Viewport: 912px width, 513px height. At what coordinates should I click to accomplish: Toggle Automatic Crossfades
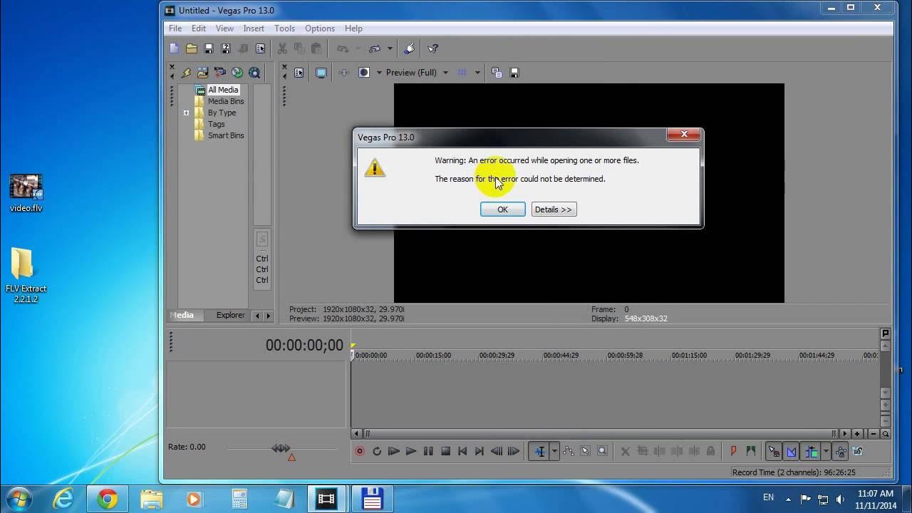792,451
